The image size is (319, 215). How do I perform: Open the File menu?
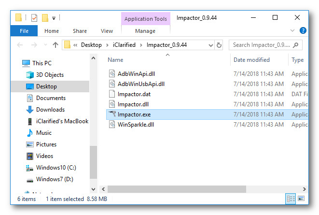[x=24, y=31]
